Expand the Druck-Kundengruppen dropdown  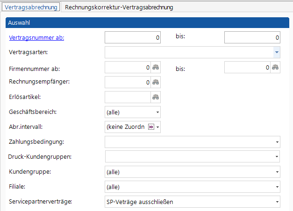coord(277,157)
